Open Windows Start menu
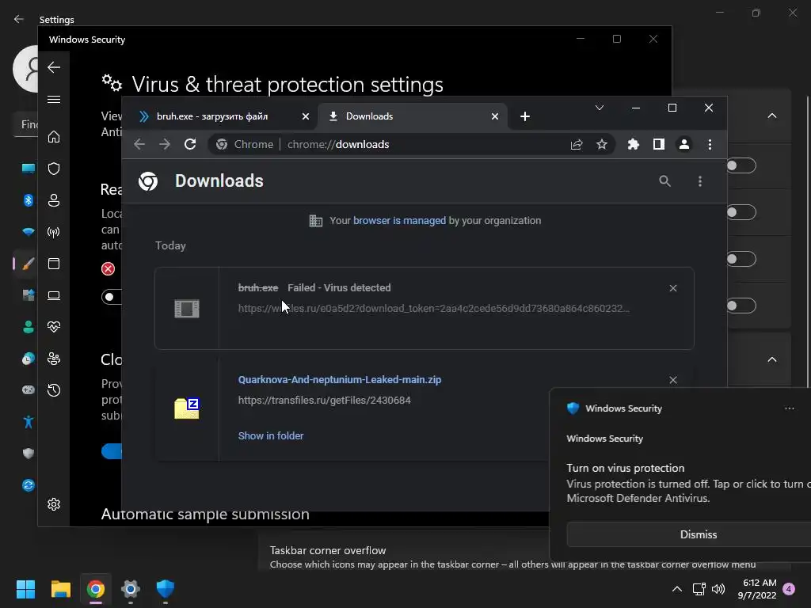The image size is (811, 608). click(25, 589)
